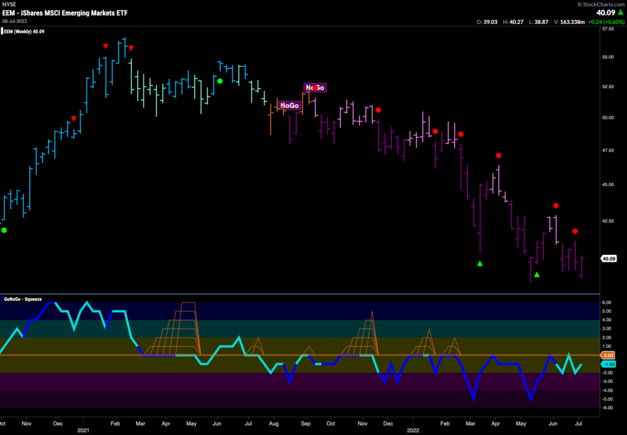The width and height of the screenshot is (627, 435).
Task: Click the L: 38.87 low value
Action: 539,22
